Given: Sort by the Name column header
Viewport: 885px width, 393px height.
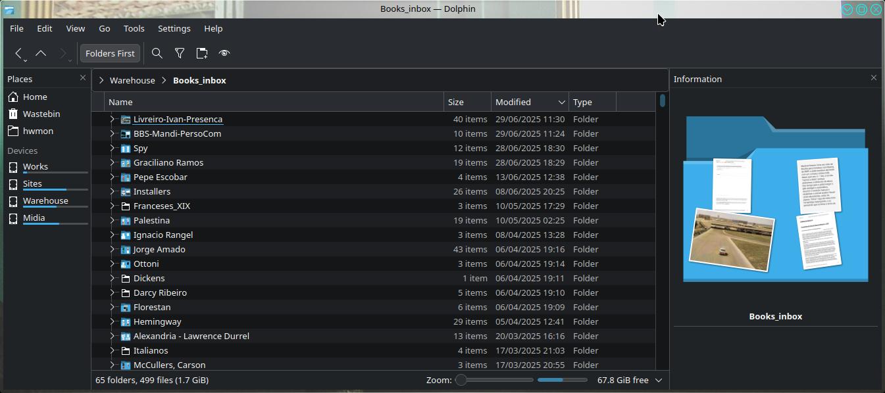Looking at the screenshot, I should (x=274, y=102).
